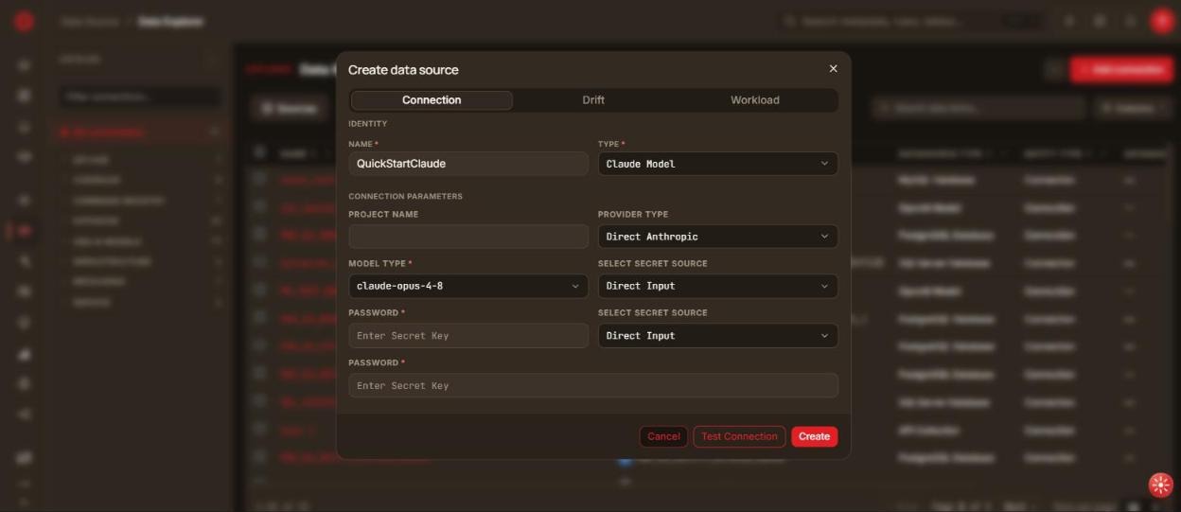Open the Type dropdown showing Claude Model
The height and width of the screenshot is (512, 1181).
click(x=717, y=164)
